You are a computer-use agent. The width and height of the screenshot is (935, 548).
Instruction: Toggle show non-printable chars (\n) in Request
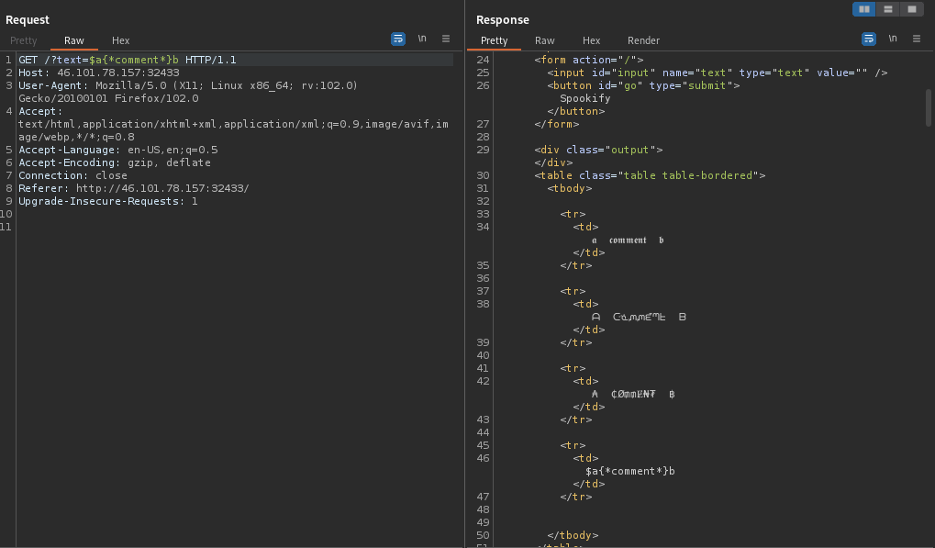click(422, 39)
